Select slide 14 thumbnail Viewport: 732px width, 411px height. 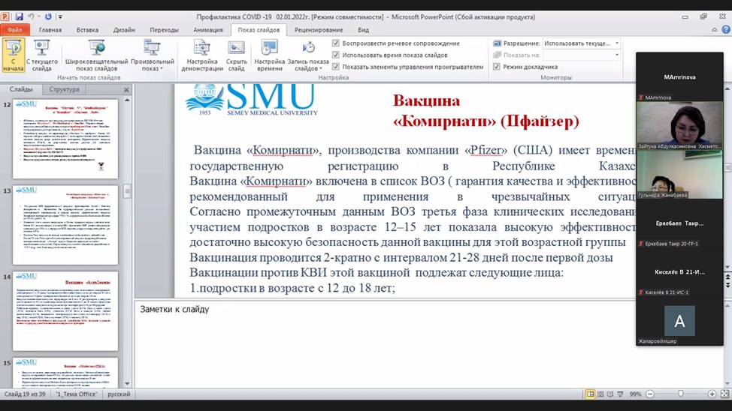pyautogui.click(x=65, y=310)
